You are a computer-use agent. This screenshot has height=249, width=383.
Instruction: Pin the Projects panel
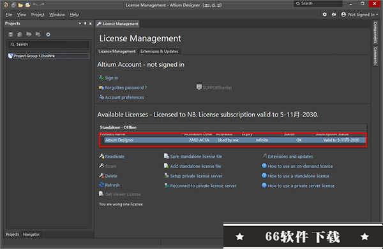[85, 24]
